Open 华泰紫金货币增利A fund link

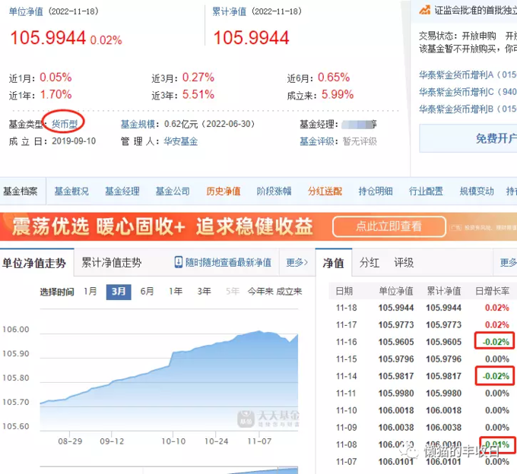pos(468,74)
